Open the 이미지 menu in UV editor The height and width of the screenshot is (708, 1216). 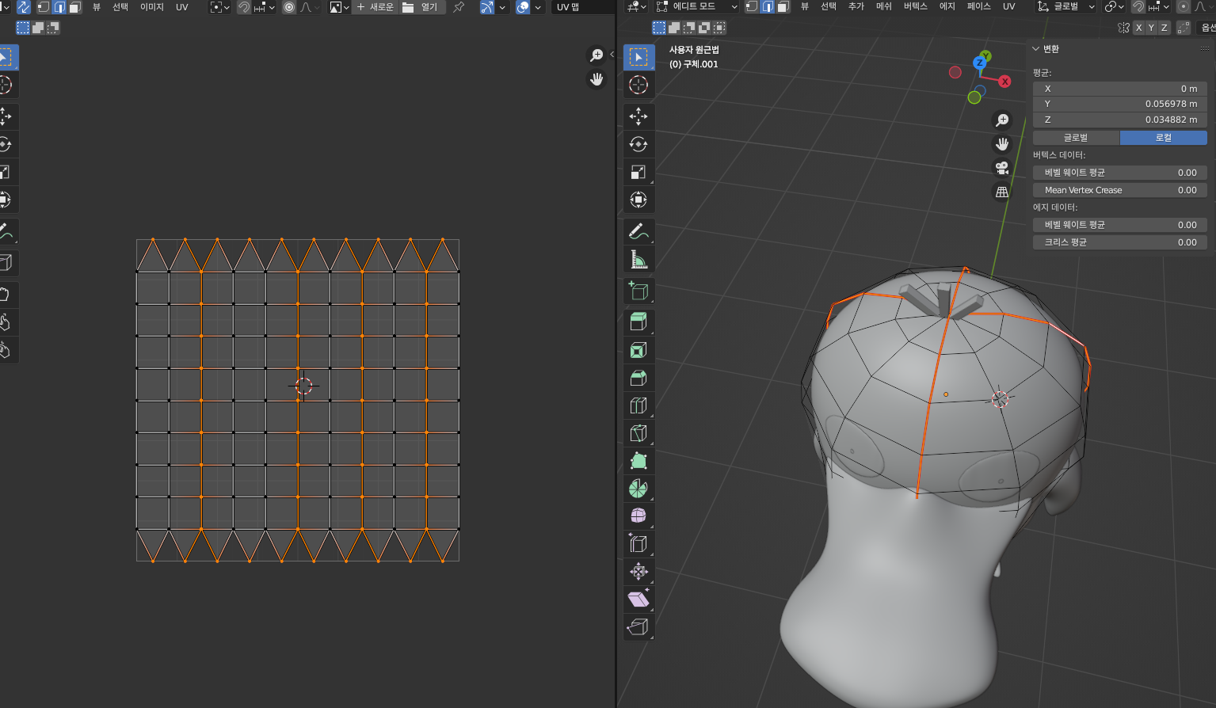click(x=151, y=7)
